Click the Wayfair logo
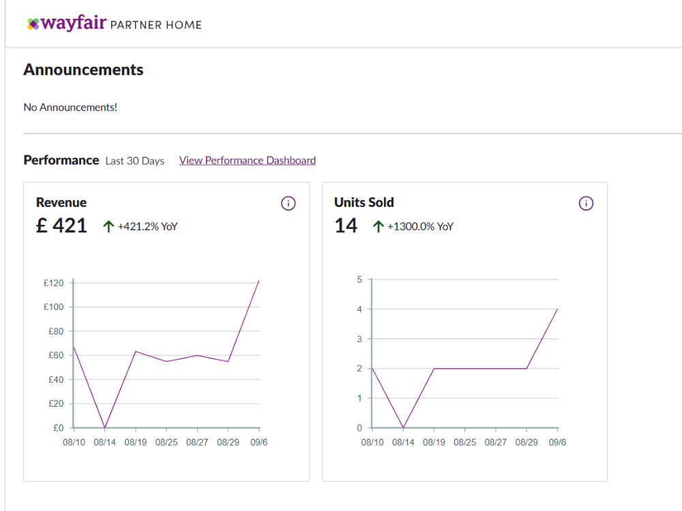The width and height of the screenshot is (682, 511). (67, 23)
